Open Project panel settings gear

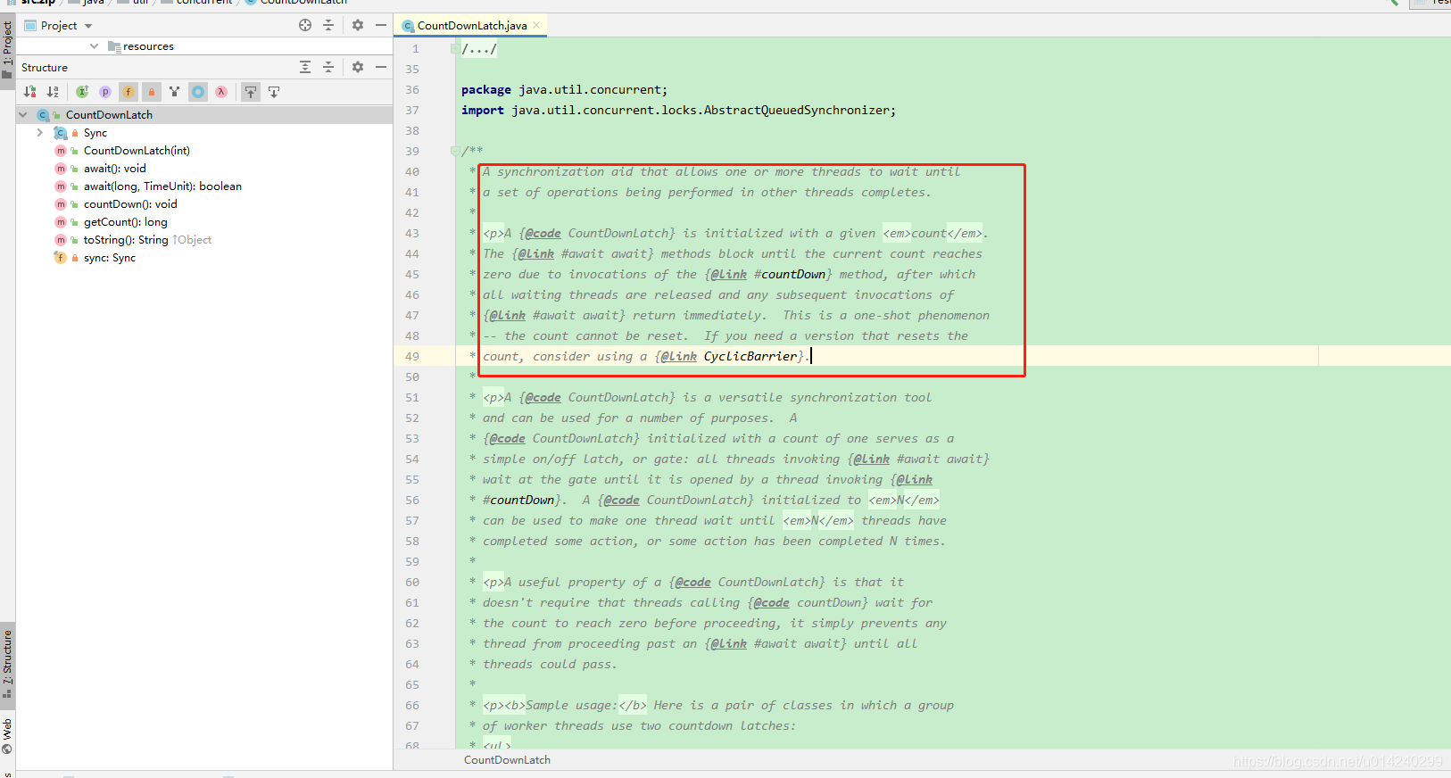coord(358,25)
